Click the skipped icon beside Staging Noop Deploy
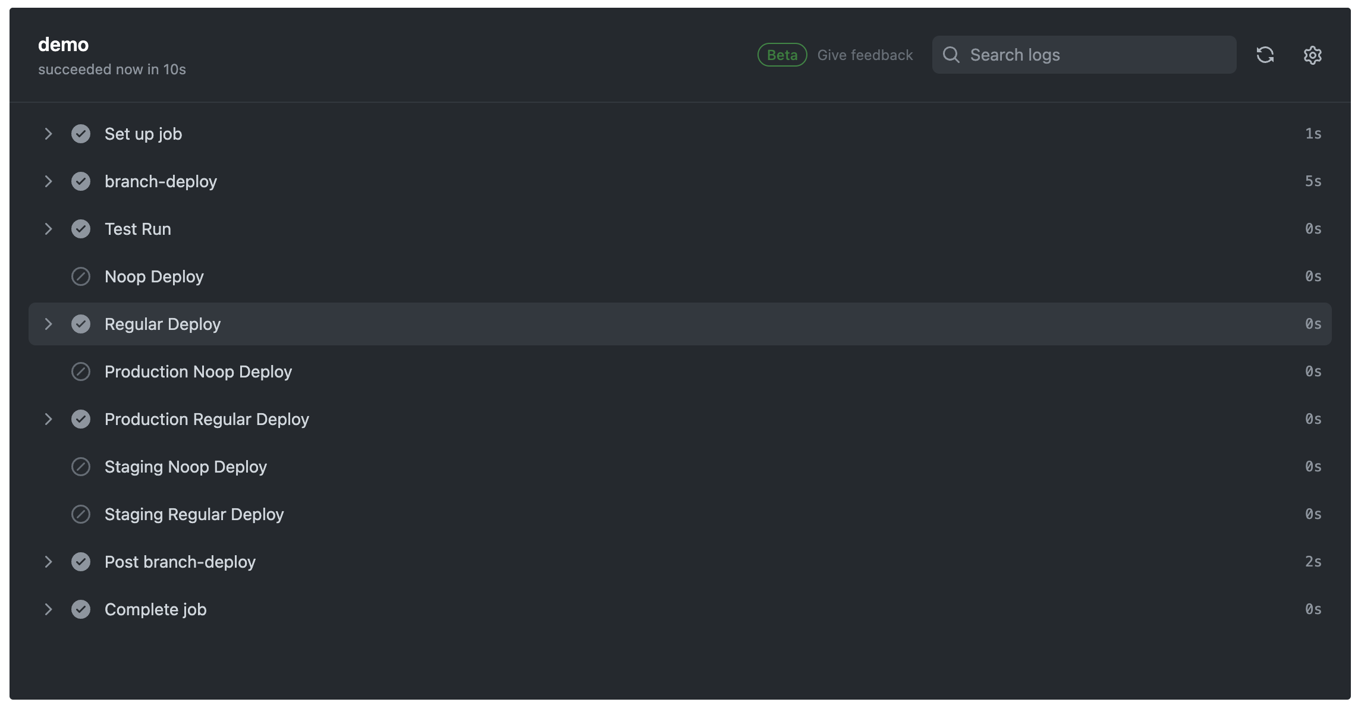Image resolution: width=1358 pixels, height=705 pixels. click(x=81, y=466)
